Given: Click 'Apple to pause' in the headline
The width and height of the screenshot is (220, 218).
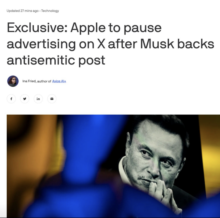Looking at the screenshot, I should (x=116, y=28).
